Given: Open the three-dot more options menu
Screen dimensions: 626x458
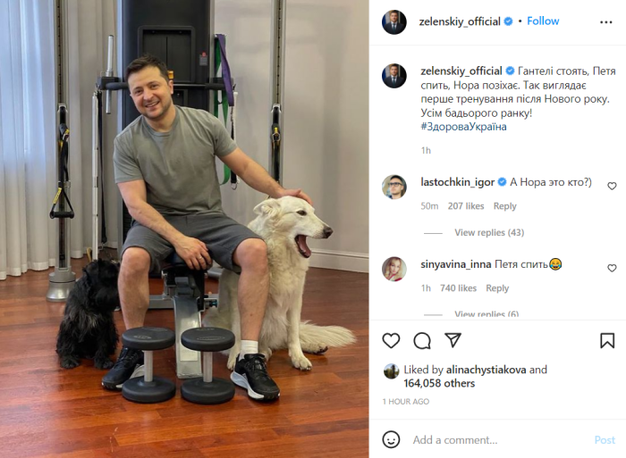Looking at the screenshot, I should [606, 22].
